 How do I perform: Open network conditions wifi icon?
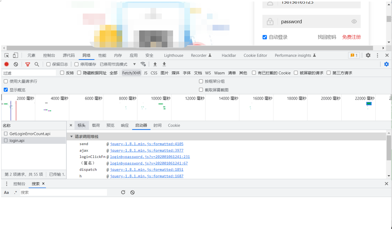[143, 64]
